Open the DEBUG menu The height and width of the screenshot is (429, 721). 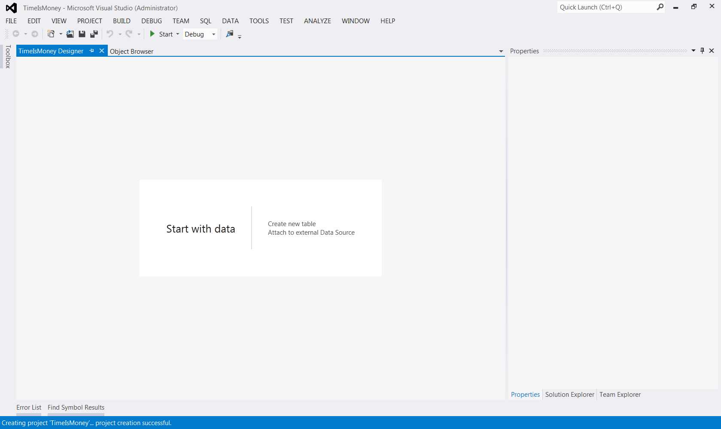tap(152, 21)
